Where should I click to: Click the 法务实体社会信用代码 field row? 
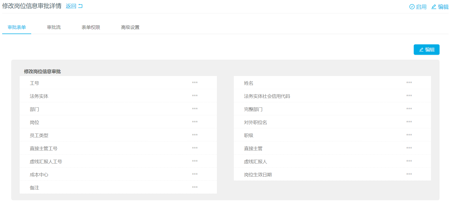332,96
